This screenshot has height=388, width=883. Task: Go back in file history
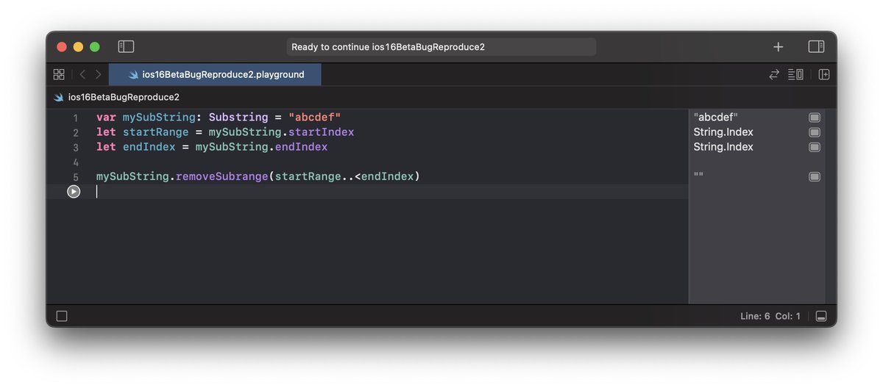click(82, 74)
